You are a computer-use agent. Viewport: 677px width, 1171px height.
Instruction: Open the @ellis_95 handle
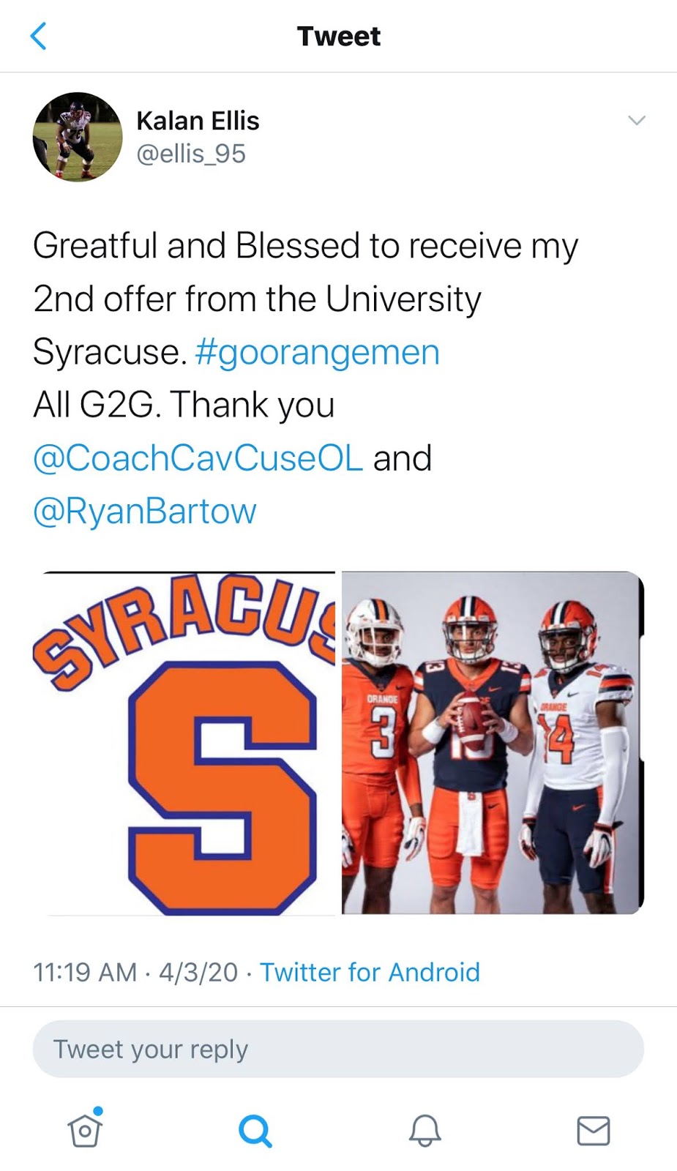coord(192,154)
